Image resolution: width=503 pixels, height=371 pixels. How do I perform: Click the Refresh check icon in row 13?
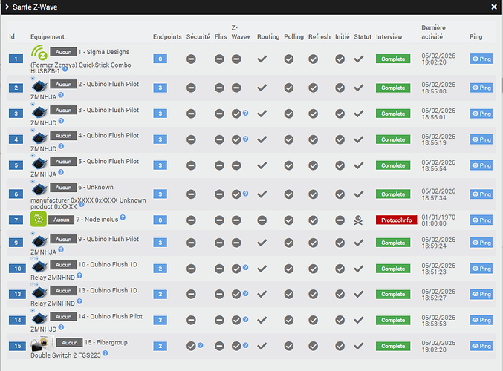pos(314,294)
